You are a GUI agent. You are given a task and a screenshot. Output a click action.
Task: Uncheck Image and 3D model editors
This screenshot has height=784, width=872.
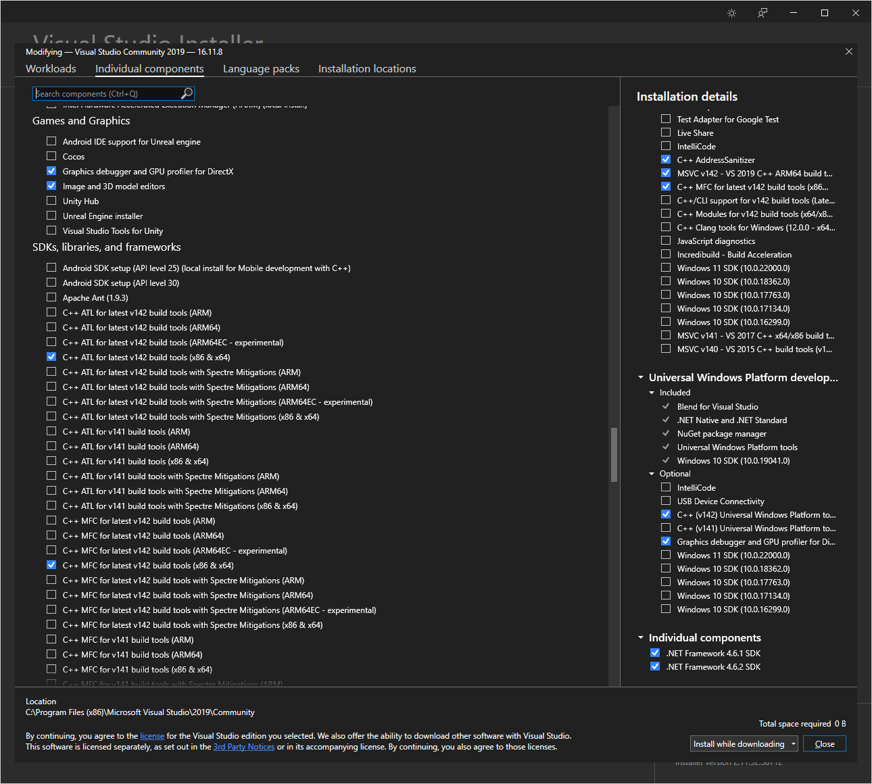pos(51,186)
